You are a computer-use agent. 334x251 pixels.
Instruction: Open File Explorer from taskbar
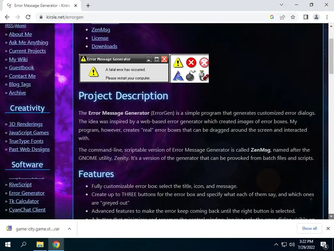point(40,244)
